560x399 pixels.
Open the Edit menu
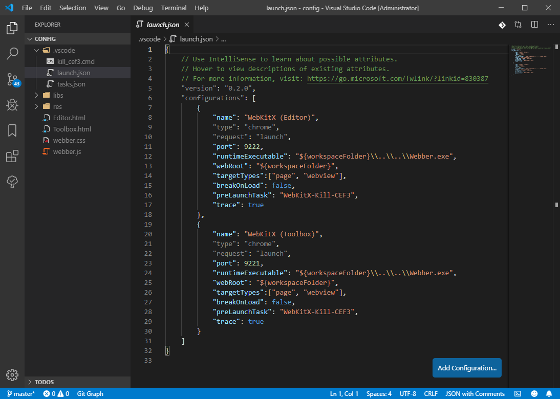46,8
